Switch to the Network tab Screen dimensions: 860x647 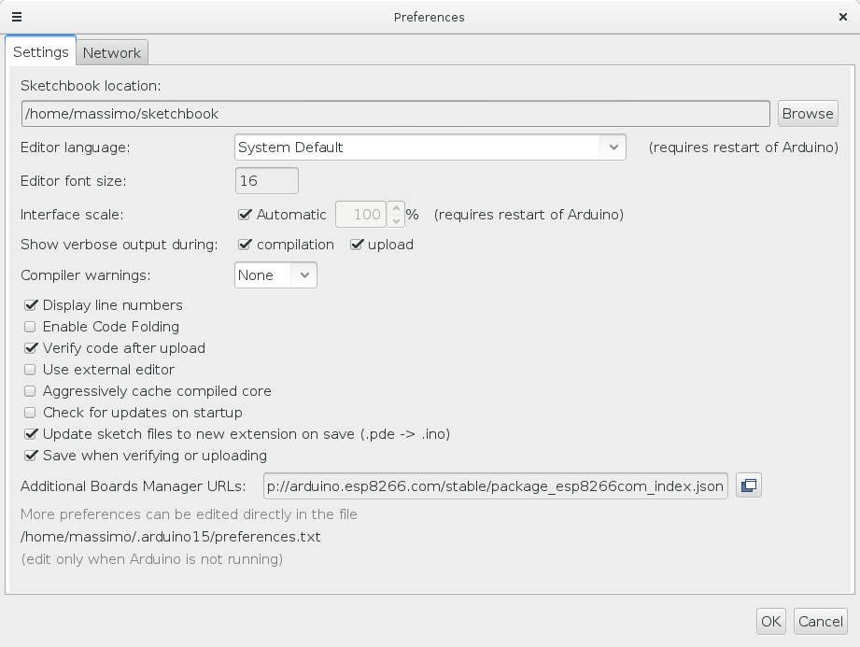click(x=112, y=52)
